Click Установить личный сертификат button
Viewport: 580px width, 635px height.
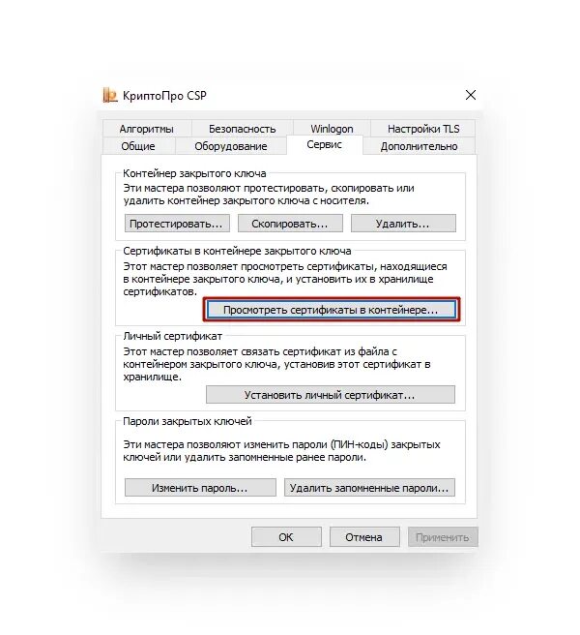click(x=331, y=395)
